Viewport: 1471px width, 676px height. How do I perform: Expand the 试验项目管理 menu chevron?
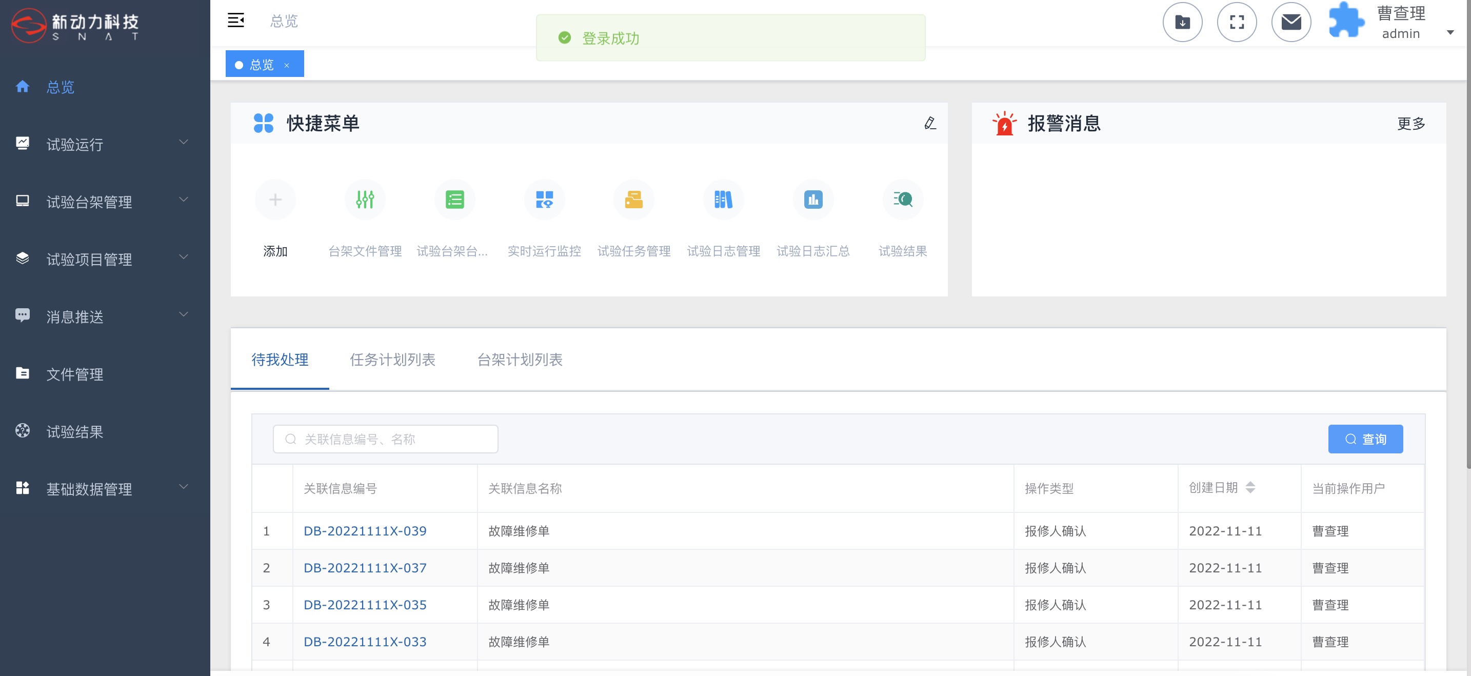tap(184, 257)
